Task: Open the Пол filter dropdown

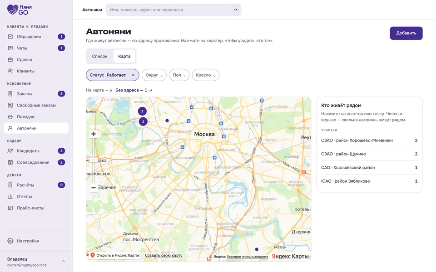Action: pyautogui.click(x=179, y=75)
